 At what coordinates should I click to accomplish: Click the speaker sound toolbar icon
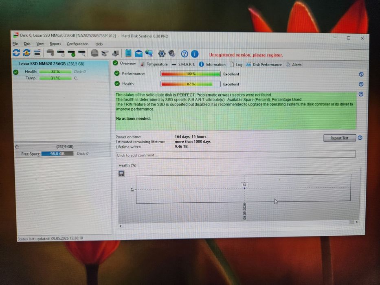pyautogui.click(x=172, y=54)
